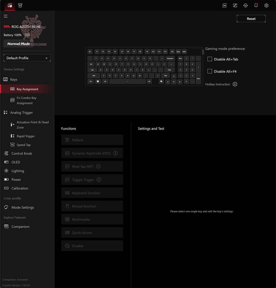Screen dimensions: 276x288
Task: Select the Multimedia function
Action: tap(92, 219)
